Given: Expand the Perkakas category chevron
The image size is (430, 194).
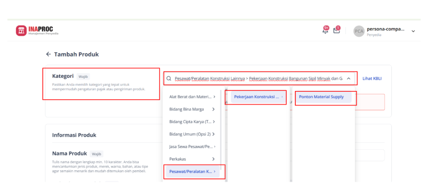Looking at the screenshot, I should [x=213, y=159].
